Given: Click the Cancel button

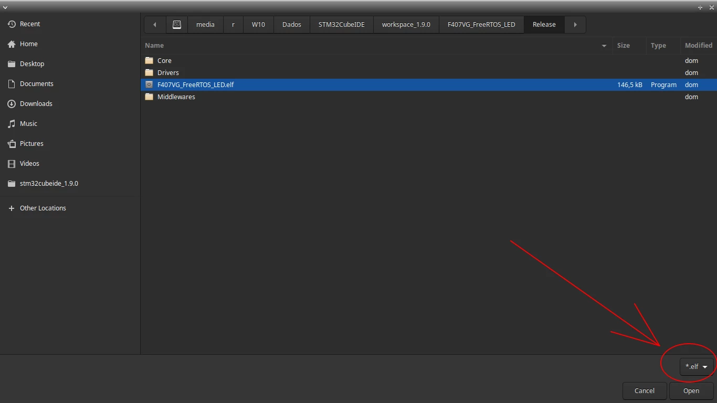Looking at the screenshot, I should click(x=645, y=391).
